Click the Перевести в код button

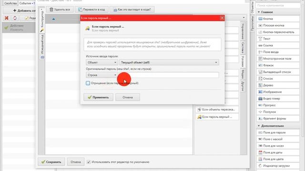(x=91, y=9)
